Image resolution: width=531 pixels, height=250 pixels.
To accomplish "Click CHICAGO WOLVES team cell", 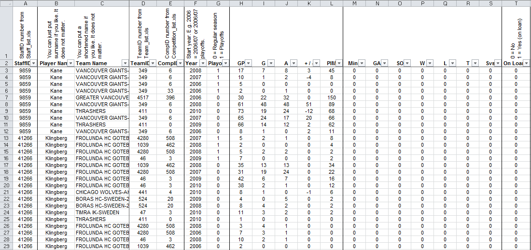I will click(x=101, y=192).
